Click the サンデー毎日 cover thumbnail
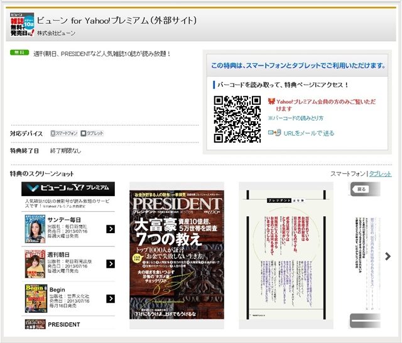The width and height of the screenshot is (402, 343). tap(35, 229)
